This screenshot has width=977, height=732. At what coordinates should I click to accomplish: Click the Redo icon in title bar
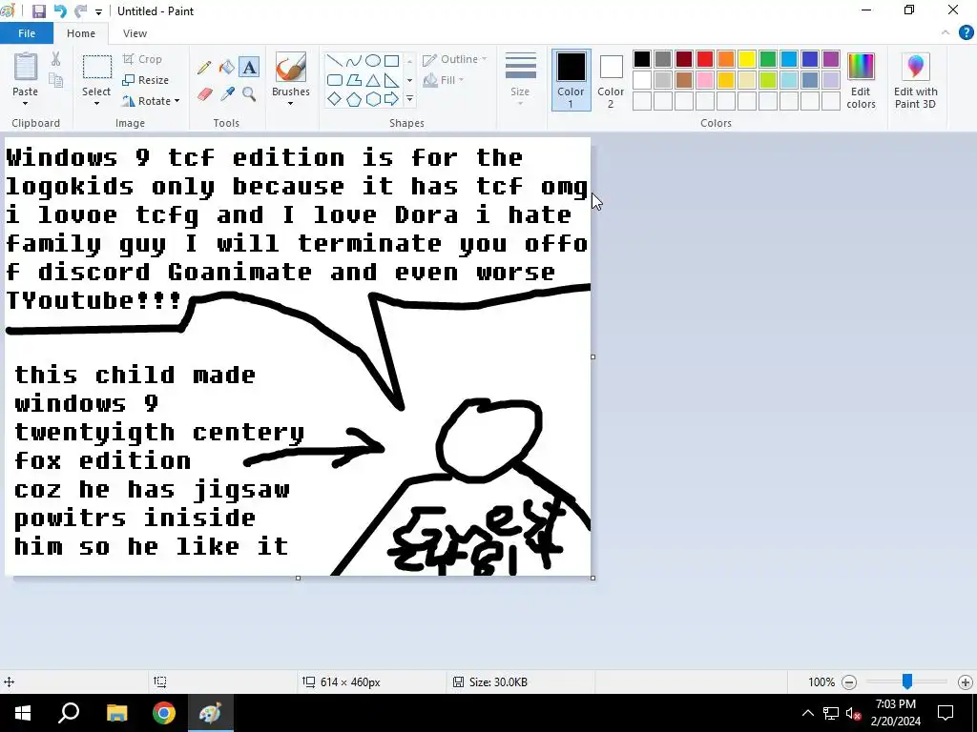coord(80,11)
